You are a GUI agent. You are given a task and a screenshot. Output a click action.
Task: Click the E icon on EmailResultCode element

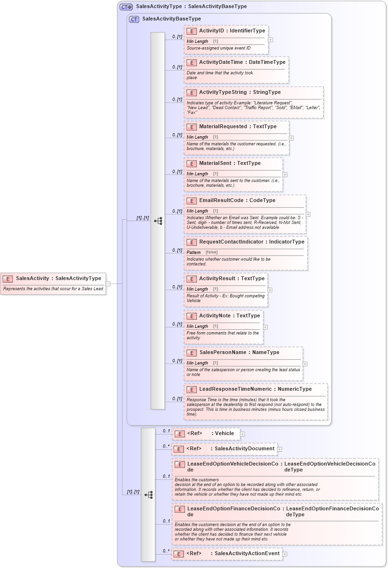191,200
